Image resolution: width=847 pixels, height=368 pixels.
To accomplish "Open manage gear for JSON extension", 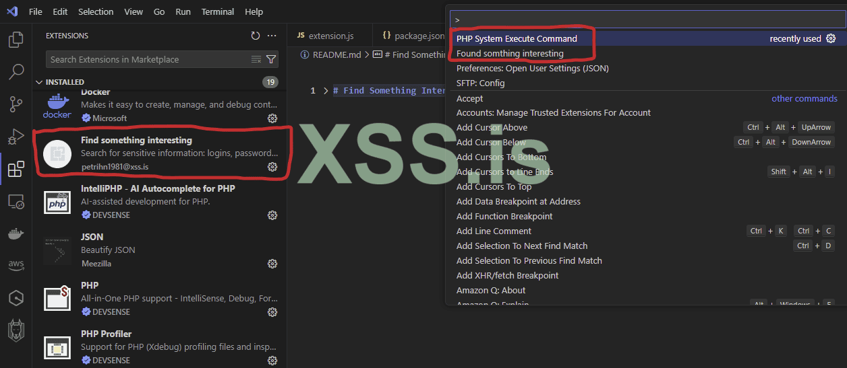I will click(x=272, y=263).
